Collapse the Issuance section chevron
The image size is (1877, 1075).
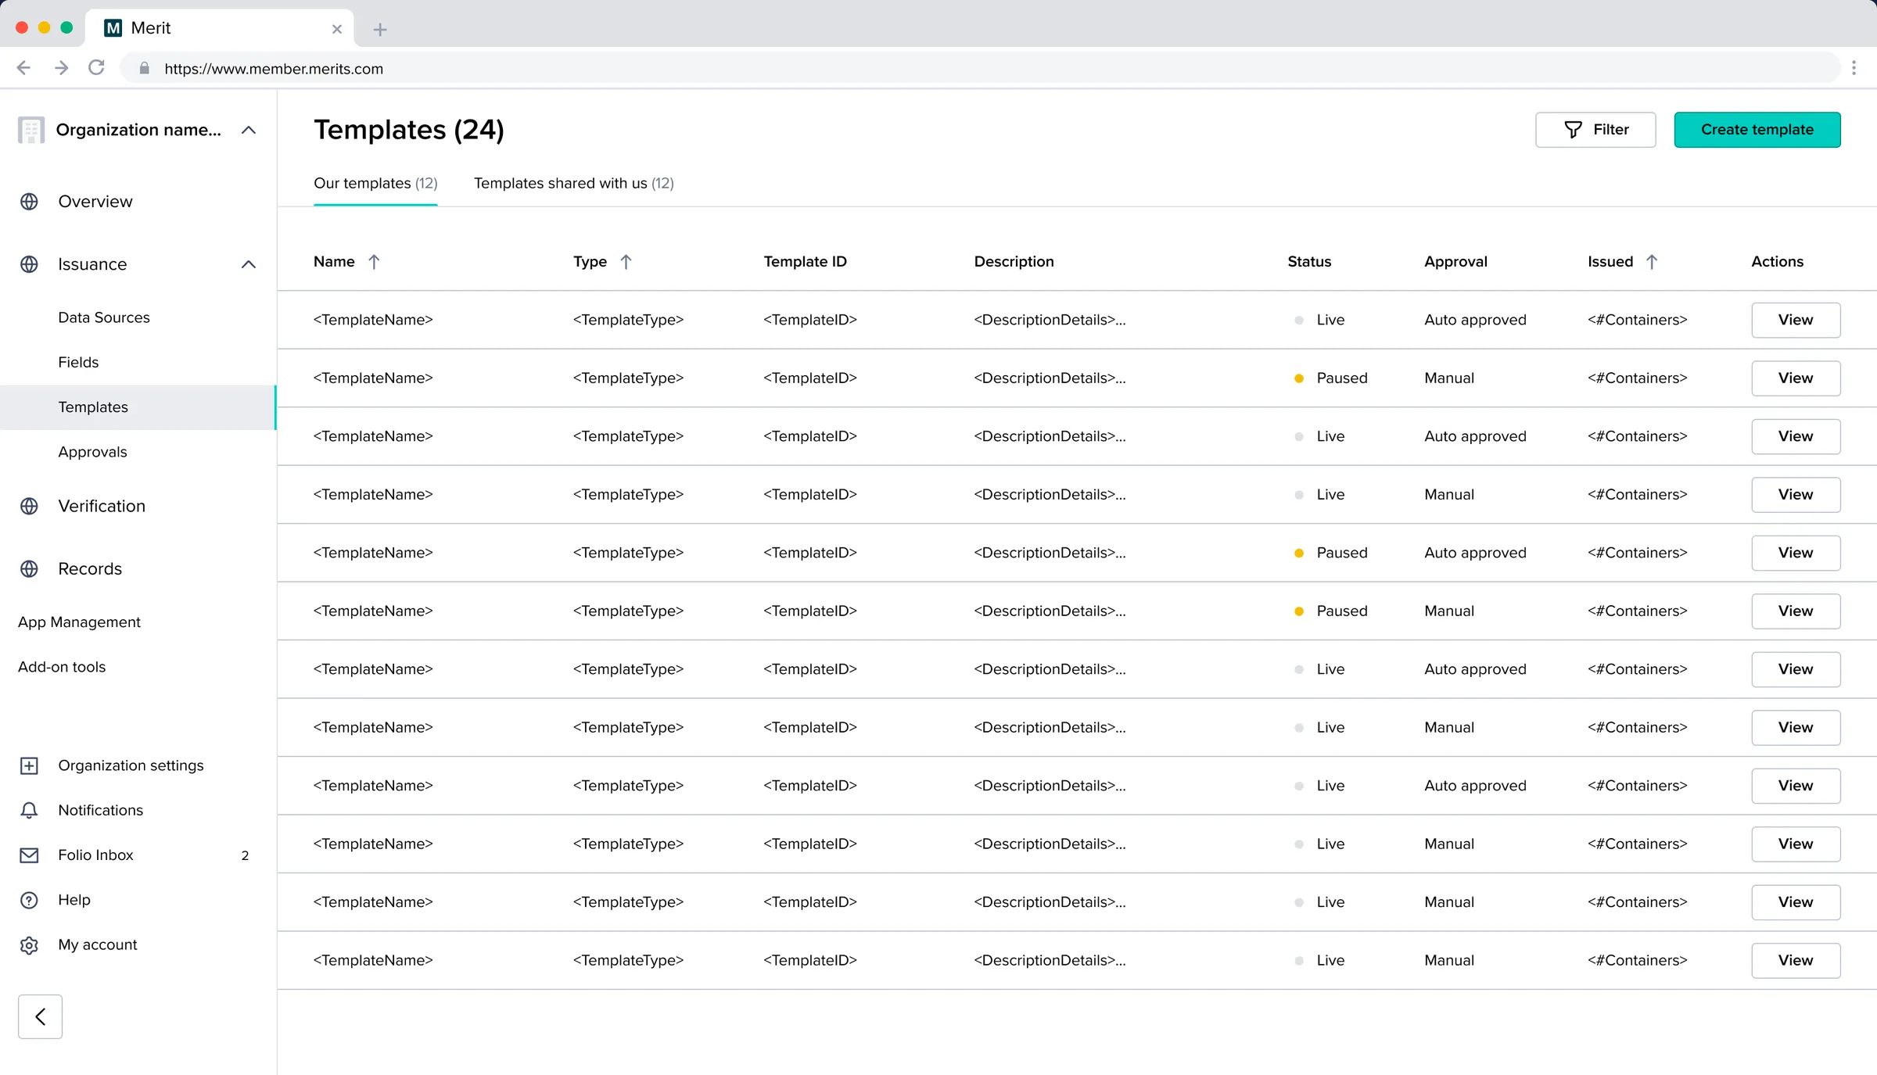pos(249,264)
